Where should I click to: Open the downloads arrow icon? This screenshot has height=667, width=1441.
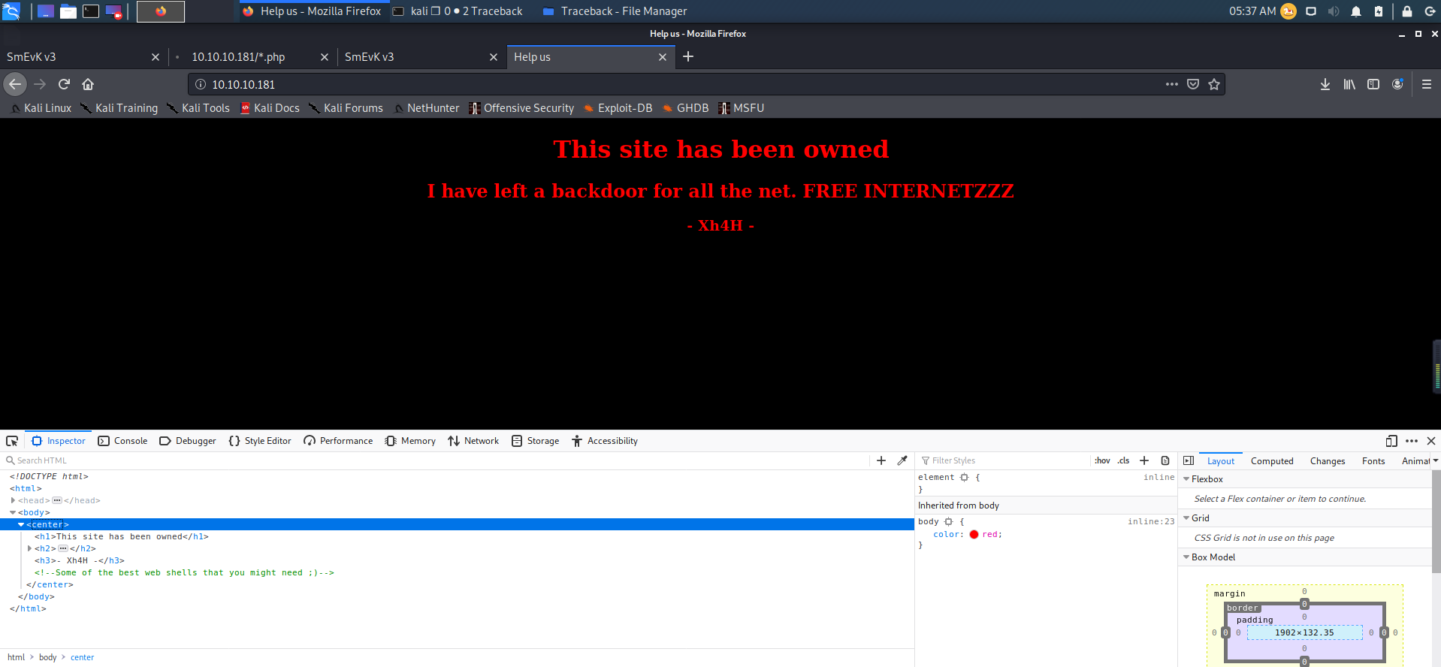1325,84
